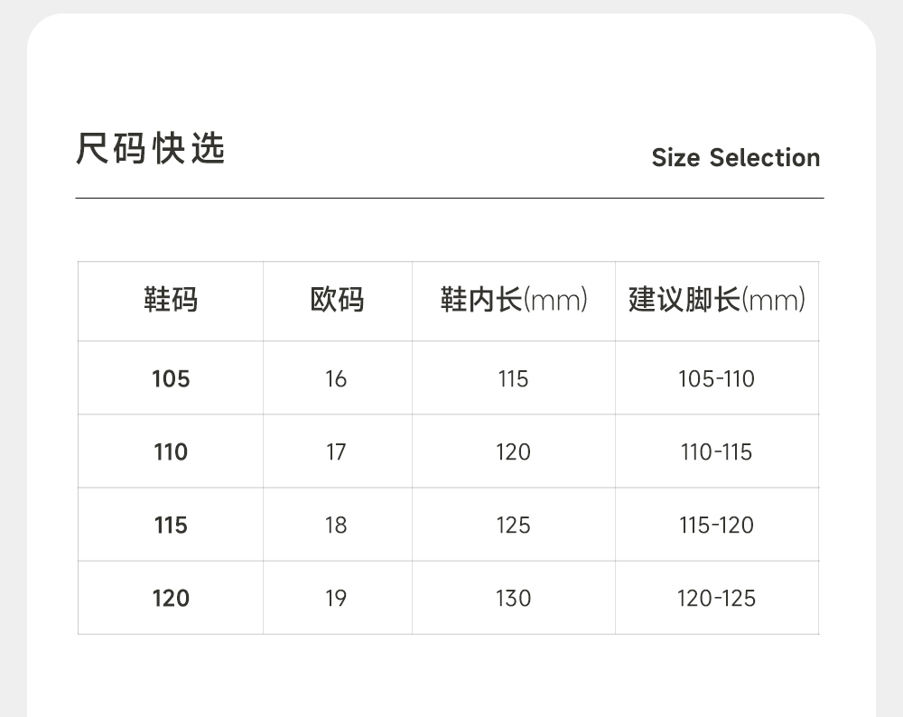Click the 120-125 foot length cell
The height and width of the screenshot is (717, 903).
coord(716,599)
